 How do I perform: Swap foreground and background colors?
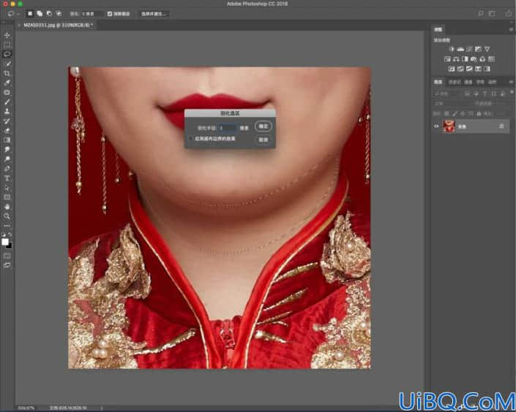tap(10, 234)
